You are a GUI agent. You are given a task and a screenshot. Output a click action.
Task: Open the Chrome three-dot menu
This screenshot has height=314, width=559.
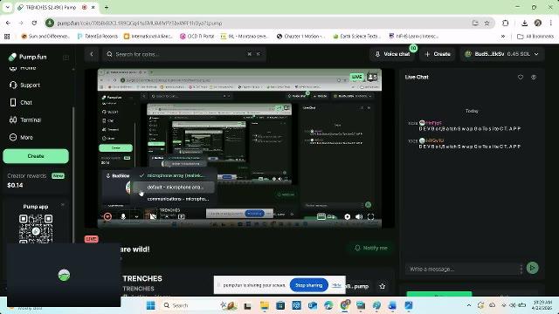click(x=551, y=24)
